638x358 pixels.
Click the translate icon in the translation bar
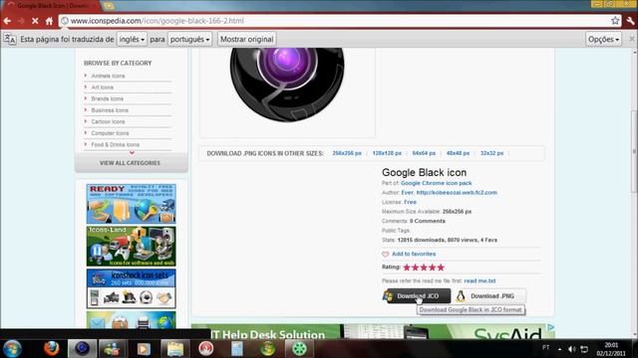10,40
